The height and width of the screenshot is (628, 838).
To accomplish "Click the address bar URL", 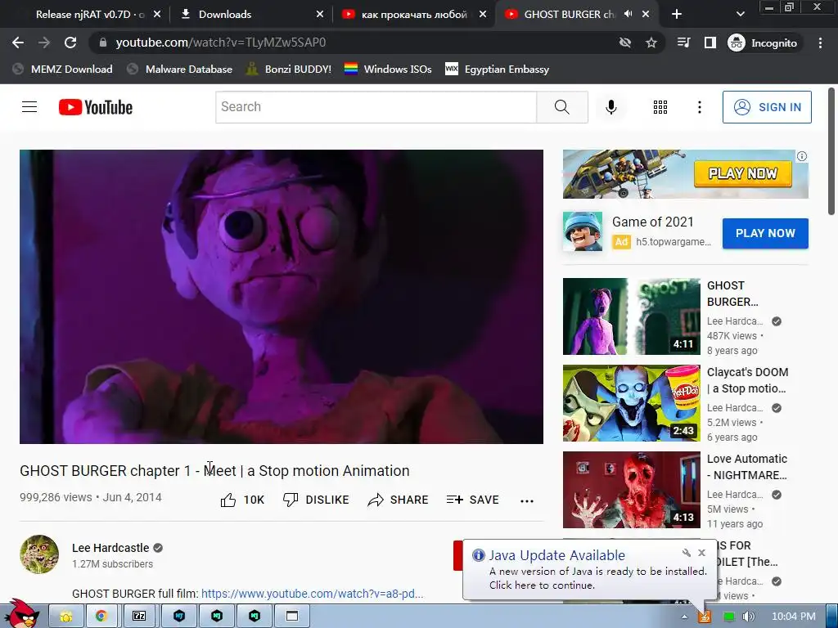I will pyautogui.click(x=221, y=43).
